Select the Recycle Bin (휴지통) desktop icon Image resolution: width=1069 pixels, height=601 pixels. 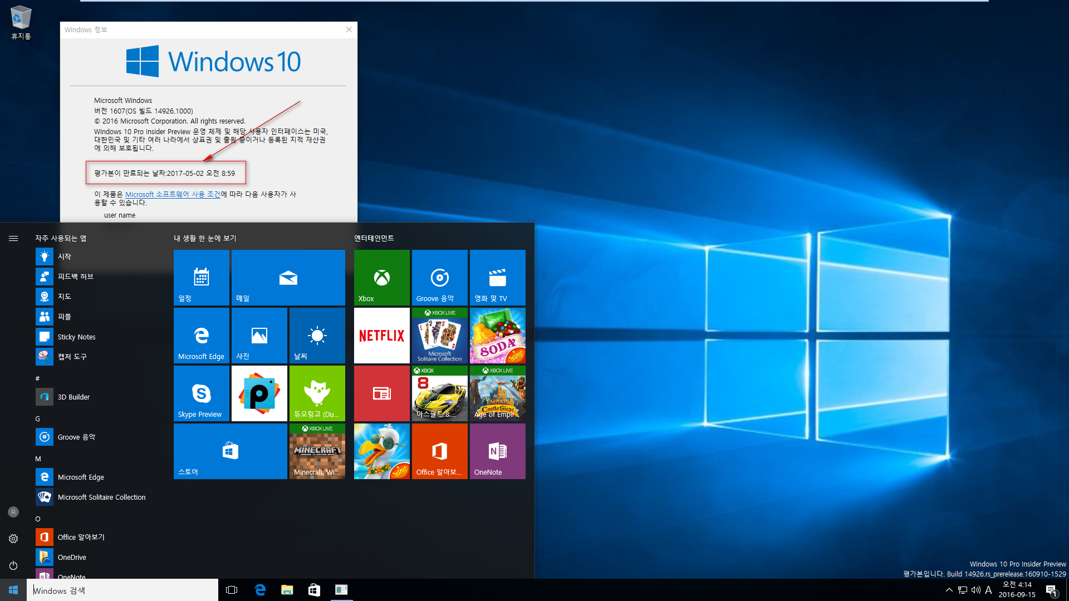tap(21, 23)
